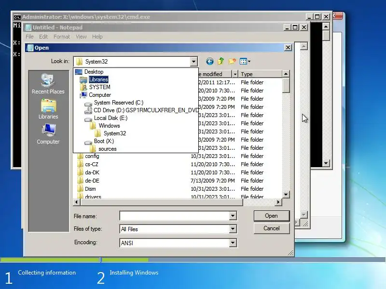
Task: Open the Notepad Format menu
Action: pos(62,37)
